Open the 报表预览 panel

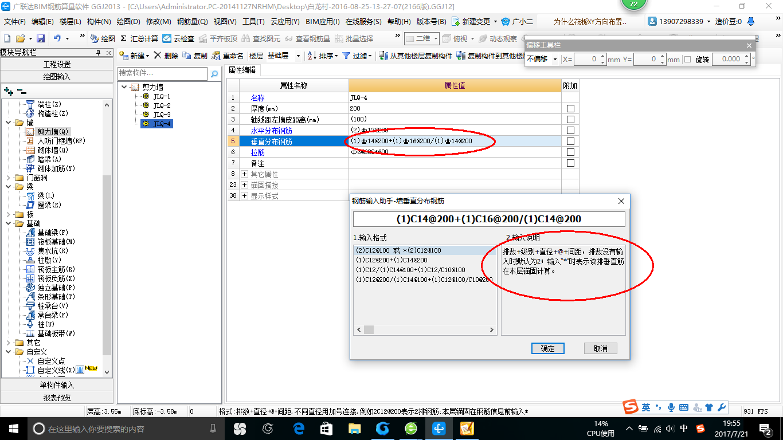point(57,397)
